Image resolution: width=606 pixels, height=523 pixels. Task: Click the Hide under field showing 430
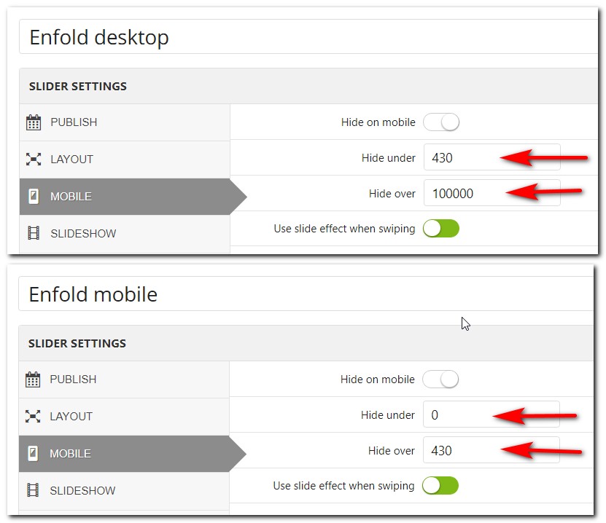(x=492, y=157)
